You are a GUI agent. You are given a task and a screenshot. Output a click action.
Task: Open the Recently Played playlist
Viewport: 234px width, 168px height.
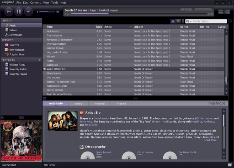tap(21, 74)
